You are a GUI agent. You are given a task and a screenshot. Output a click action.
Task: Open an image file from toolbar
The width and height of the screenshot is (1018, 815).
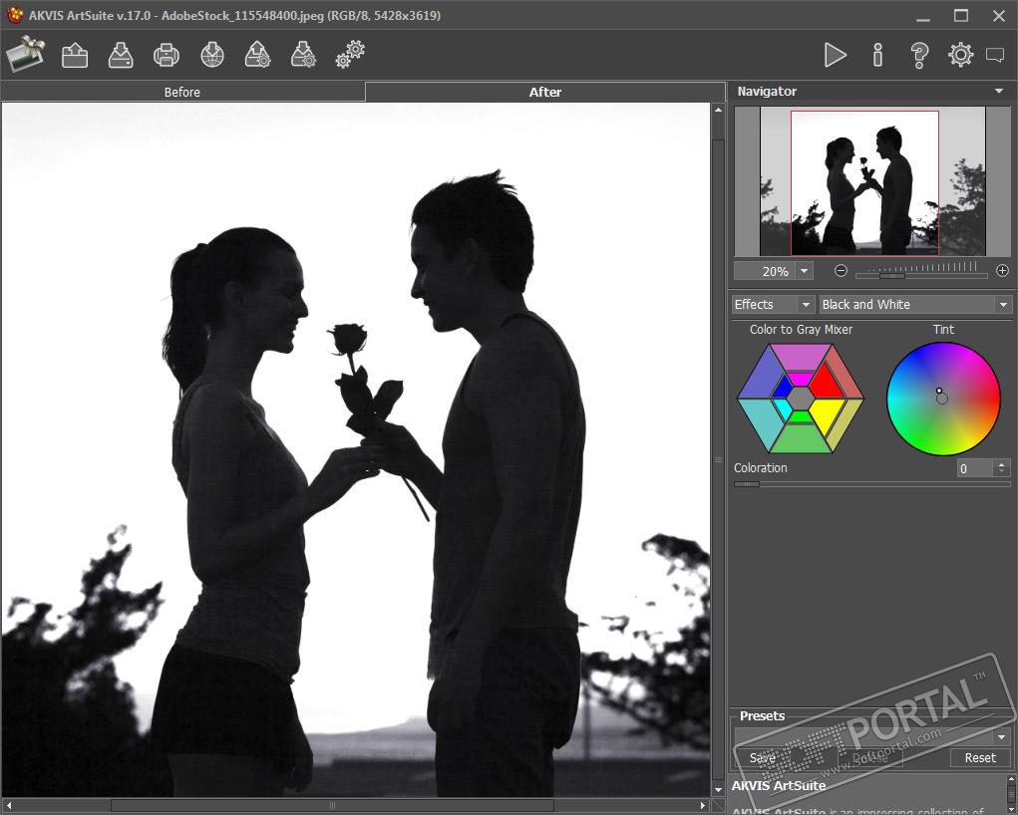pyautogui.click(x=75, y=55)
